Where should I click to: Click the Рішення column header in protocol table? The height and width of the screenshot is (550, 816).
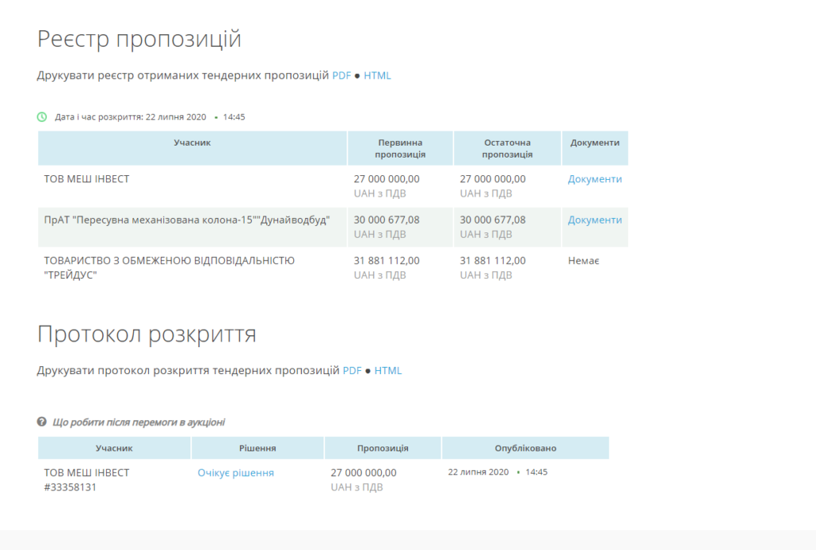[x=257, y=448]
